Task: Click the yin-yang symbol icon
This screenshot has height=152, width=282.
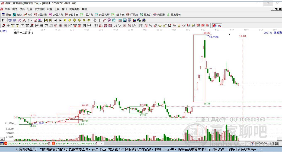Action: [215, 26]
